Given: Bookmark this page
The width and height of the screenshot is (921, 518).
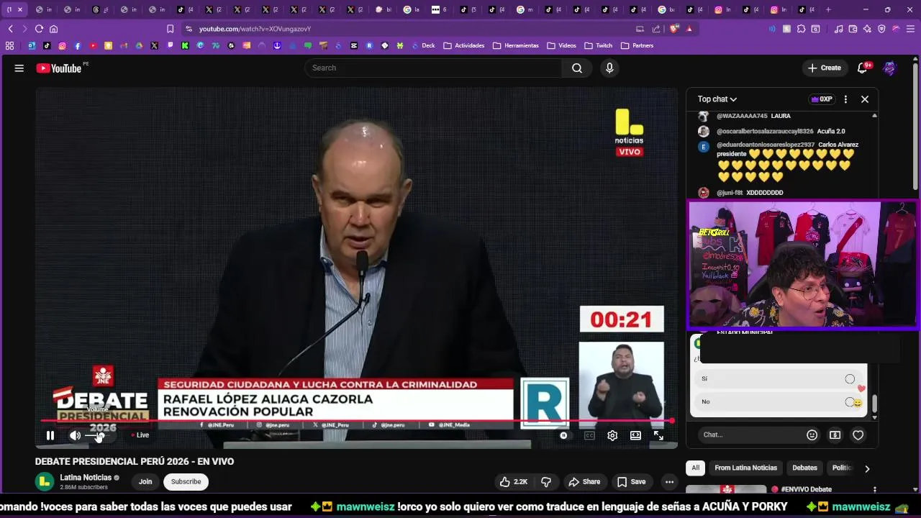Looking at the screenshot, I should (170, 29).
